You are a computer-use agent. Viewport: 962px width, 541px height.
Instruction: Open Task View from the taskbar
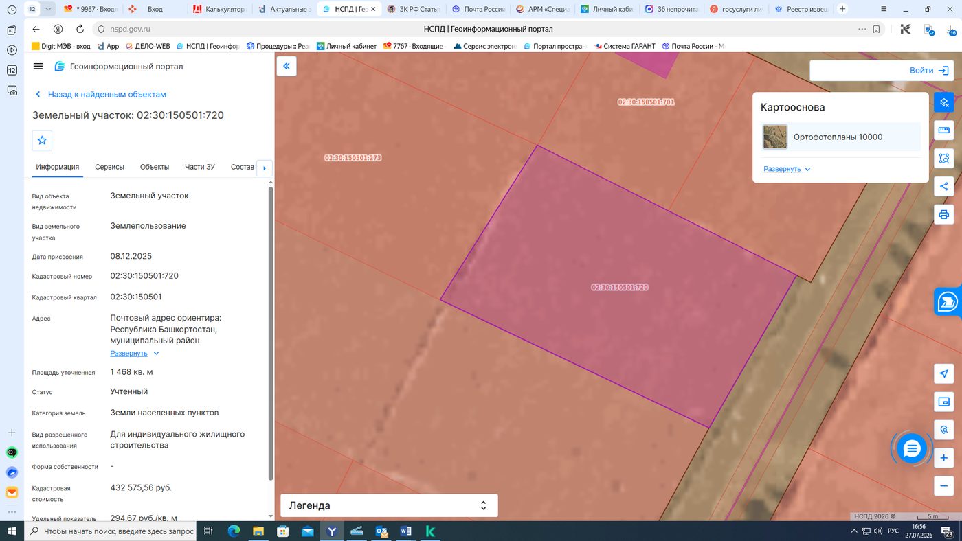(x=209, y=531)
